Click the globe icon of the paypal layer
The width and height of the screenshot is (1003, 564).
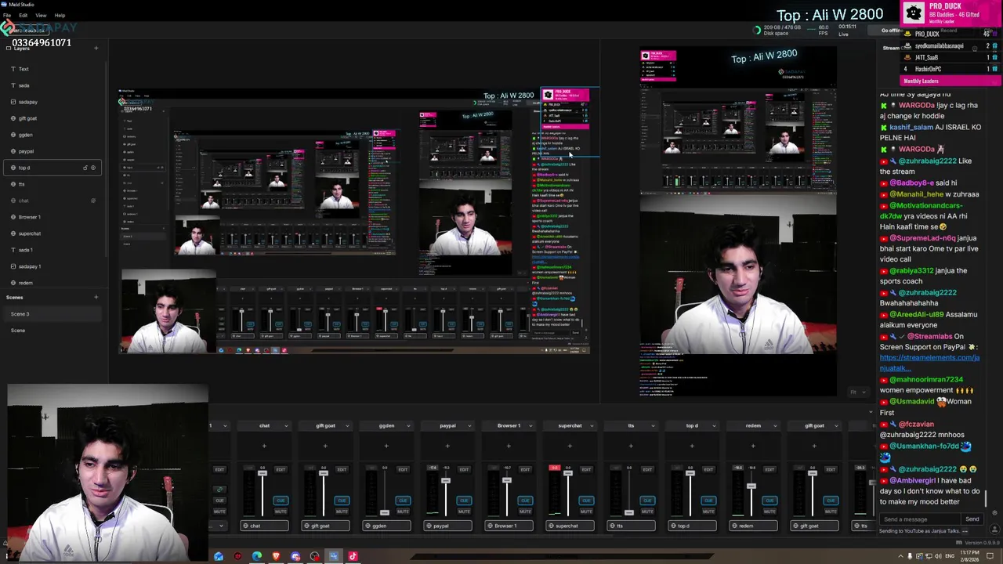13,151
